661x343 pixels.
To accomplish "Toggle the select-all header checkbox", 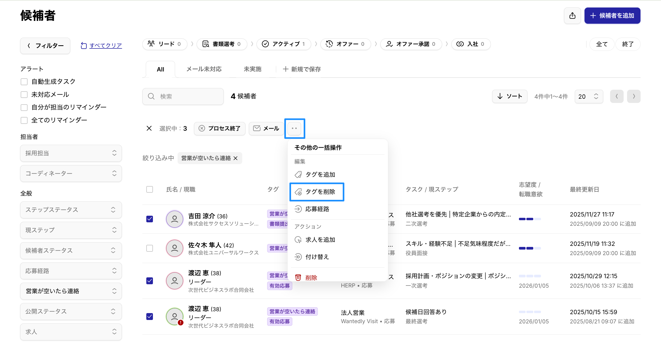I will [149, 189].
